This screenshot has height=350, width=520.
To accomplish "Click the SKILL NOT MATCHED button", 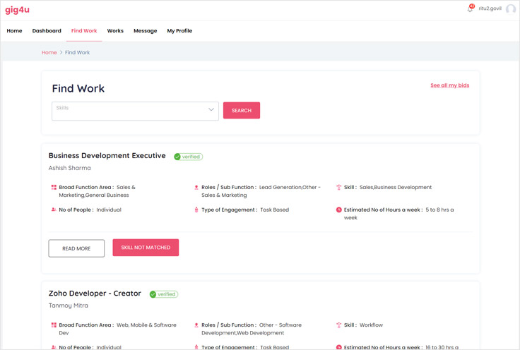I will (x=146, y=248).
